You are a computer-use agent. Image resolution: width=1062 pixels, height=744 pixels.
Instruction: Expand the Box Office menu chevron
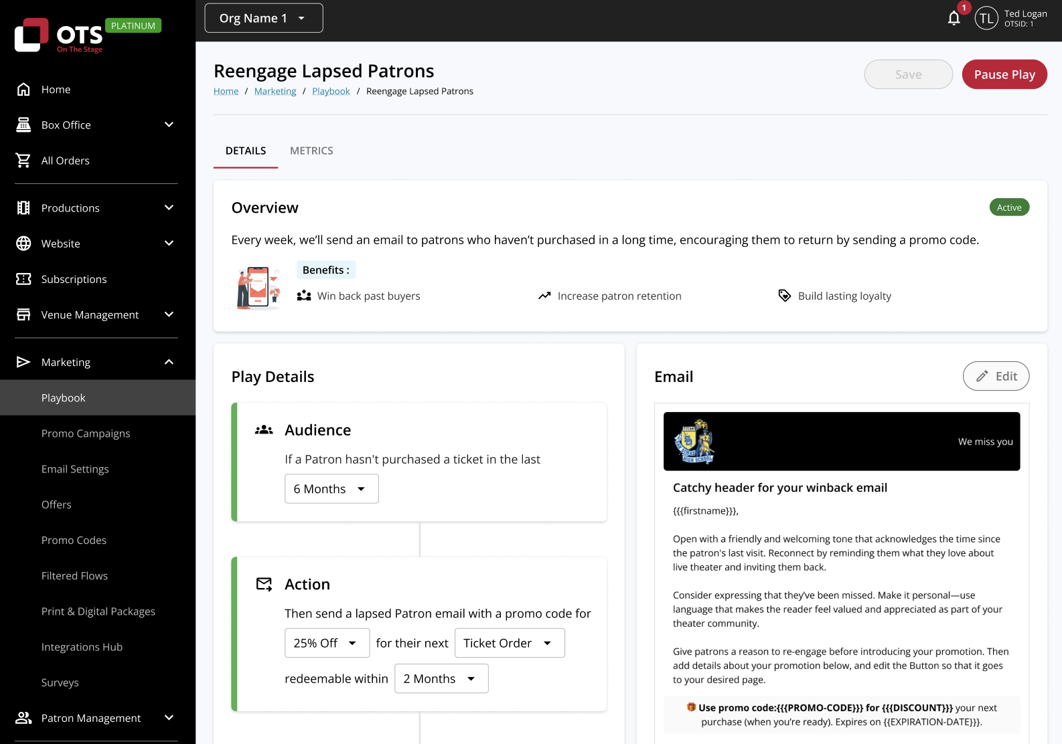169,124
